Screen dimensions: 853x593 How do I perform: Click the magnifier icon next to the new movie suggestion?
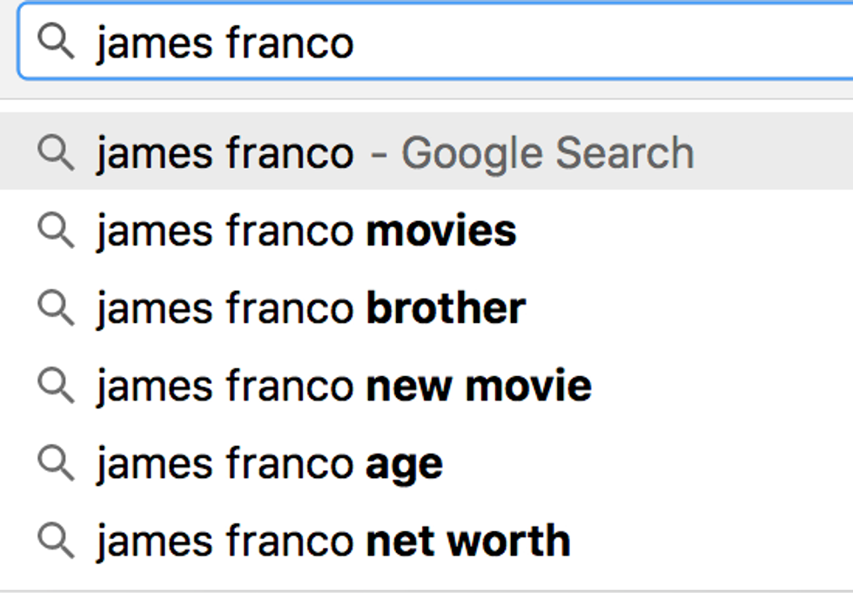click(x=57, y=385)
